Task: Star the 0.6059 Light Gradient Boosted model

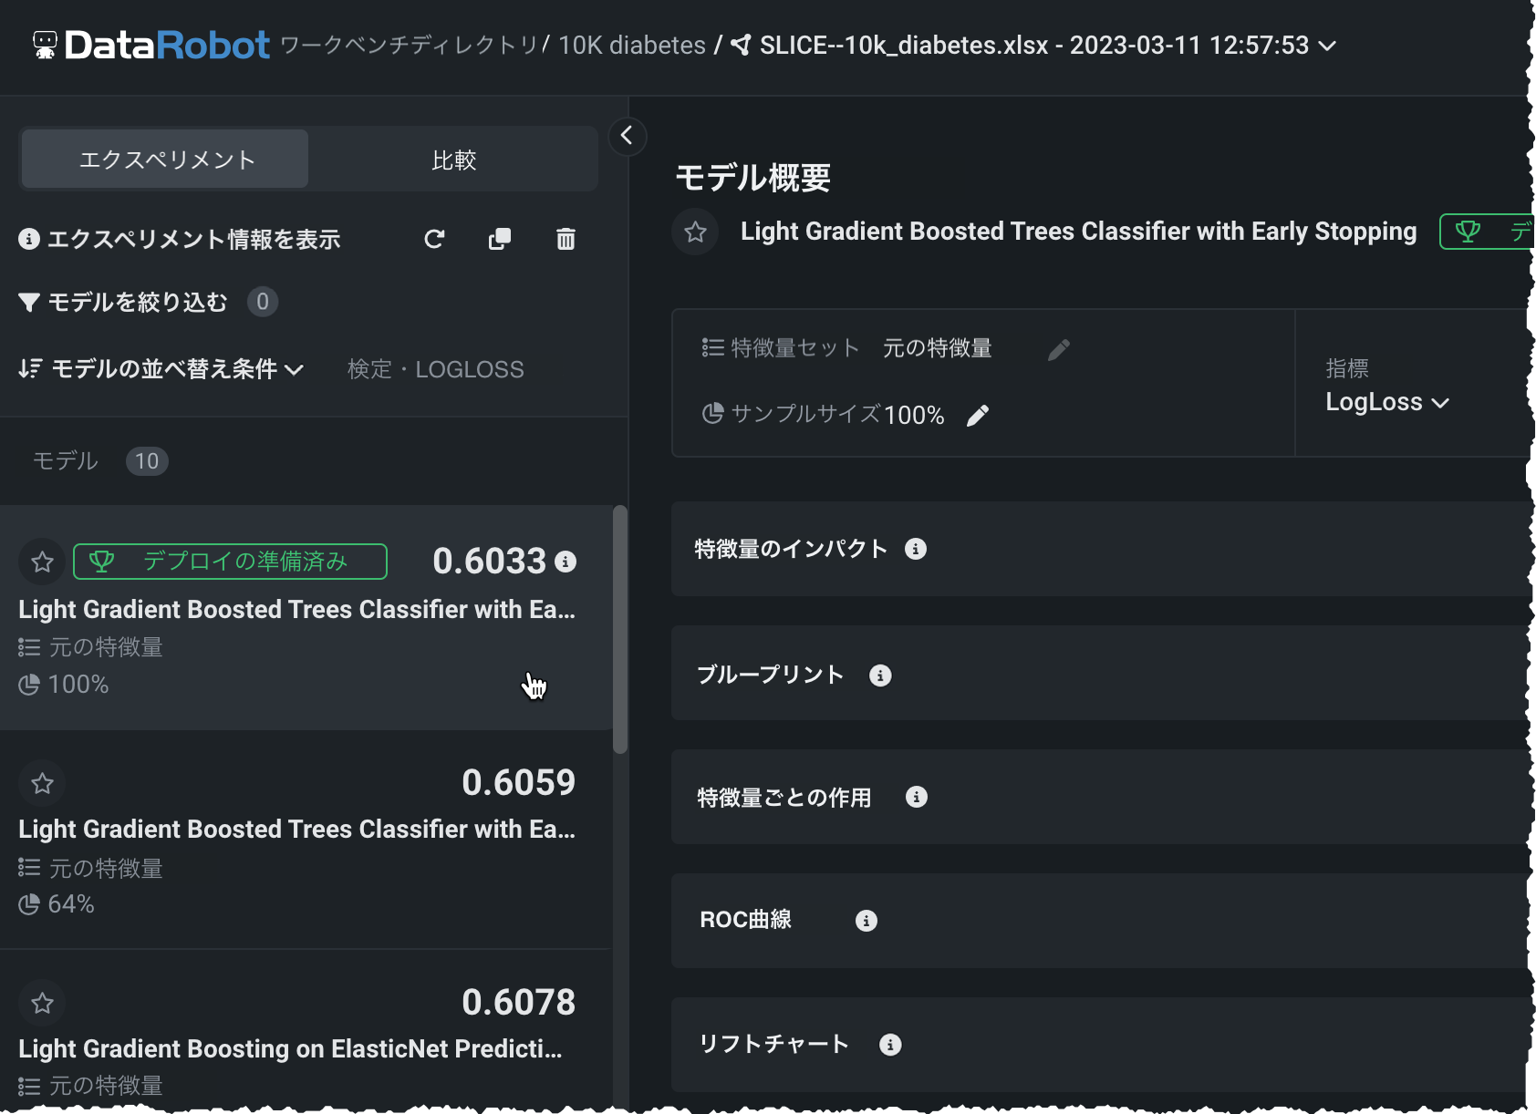Action: 42,783
